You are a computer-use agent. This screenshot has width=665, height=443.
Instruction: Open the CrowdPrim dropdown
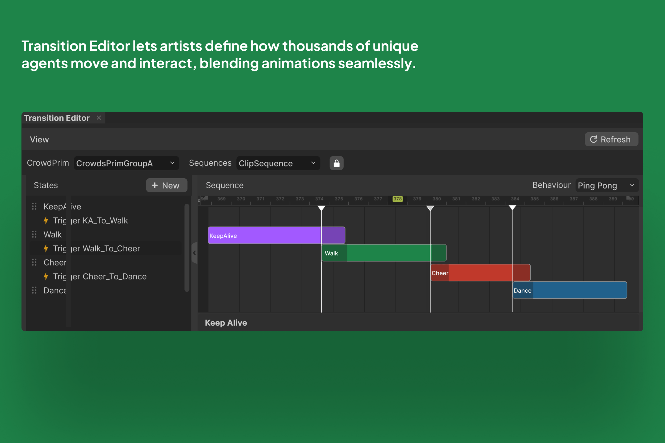(x=126, y=163)
